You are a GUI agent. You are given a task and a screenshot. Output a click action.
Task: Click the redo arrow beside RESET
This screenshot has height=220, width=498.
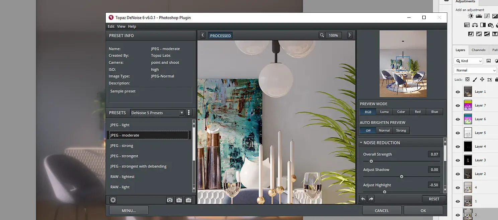point(371,199)
